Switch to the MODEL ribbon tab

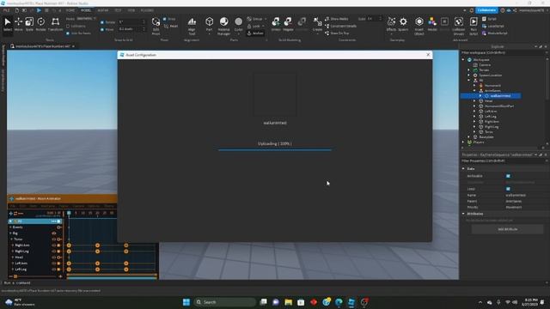pos(86,10)
